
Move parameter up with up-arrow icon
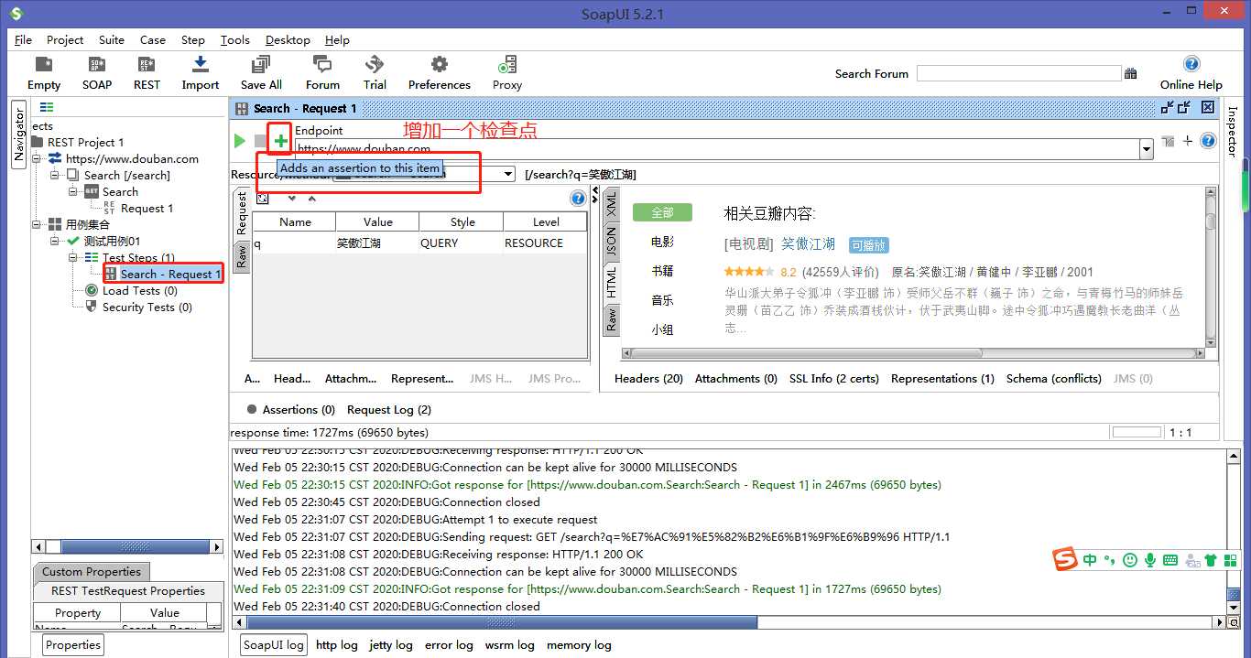point(311,199)
